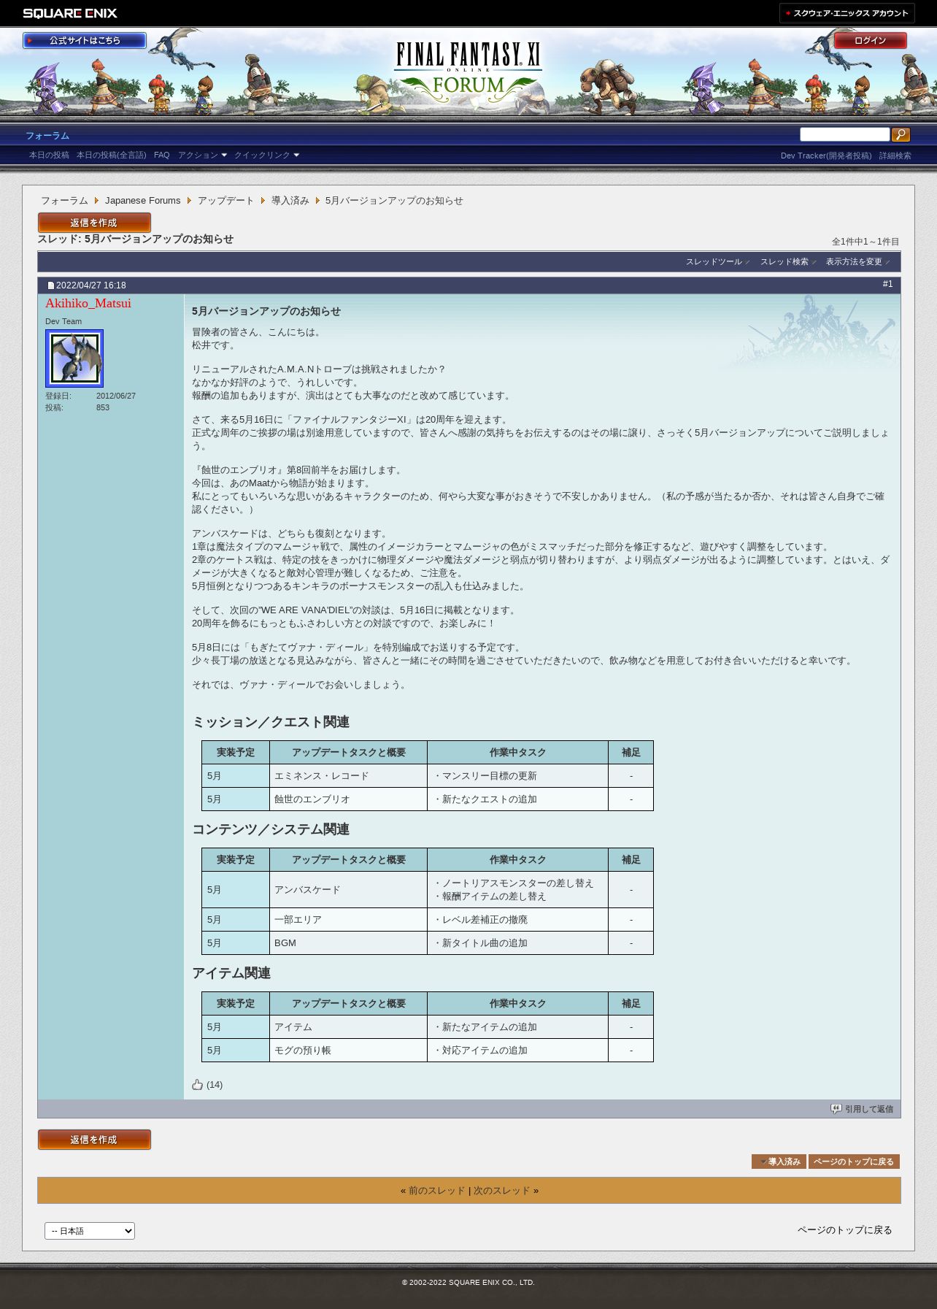Click the search magnifier icon button
This screenshot has height=1309, width=937.
[901, 134]
